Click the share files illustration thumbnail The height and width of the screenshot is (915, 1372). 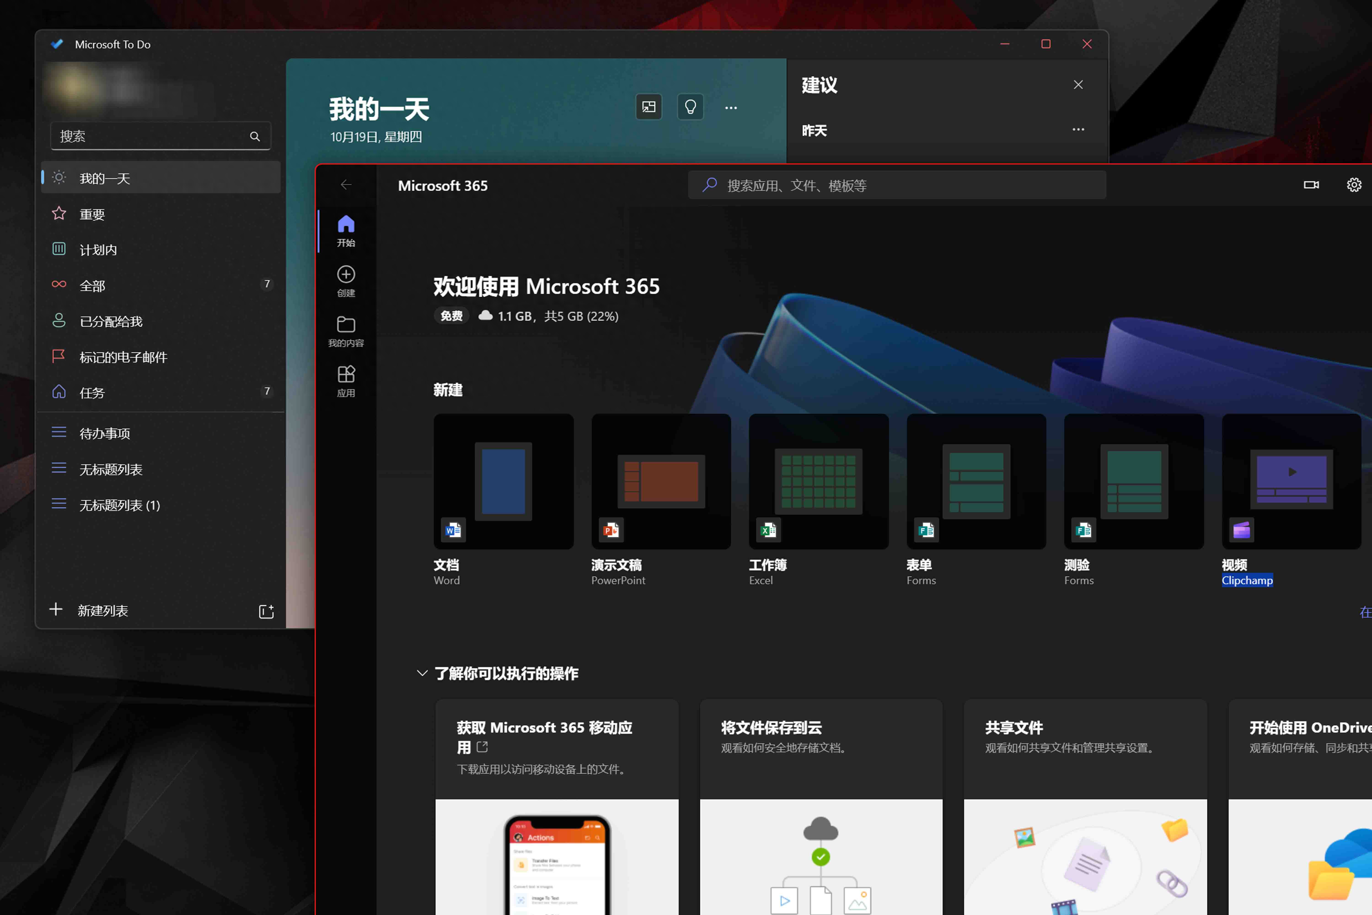pyautogui.click(x=1085, y=857)
